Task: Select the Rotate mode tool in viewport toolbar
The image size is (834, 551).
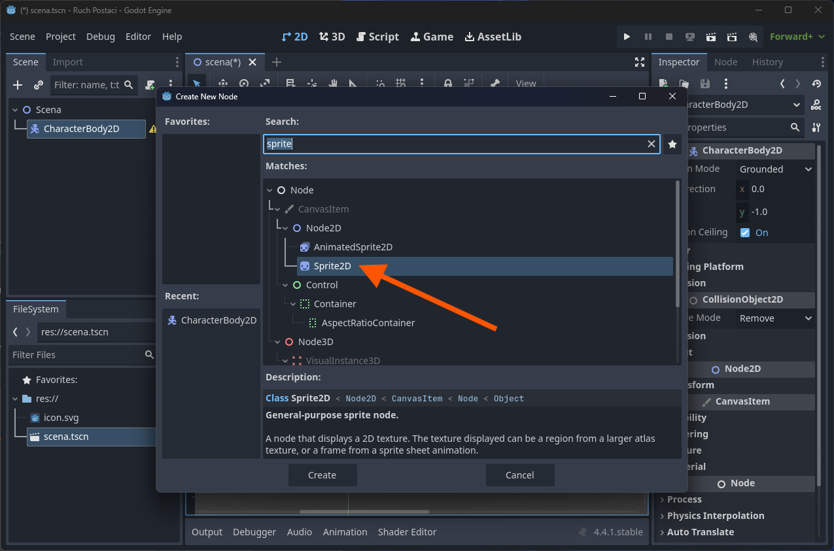Action: coord(244,84)
